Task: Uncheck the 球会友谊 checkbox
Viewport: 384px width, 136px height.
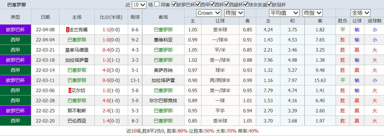Action: [x=246, y=4]
